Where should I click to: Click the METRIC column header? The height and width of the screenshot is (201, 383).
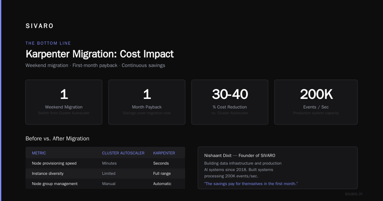pyautogui.click(x=39, y=153)
